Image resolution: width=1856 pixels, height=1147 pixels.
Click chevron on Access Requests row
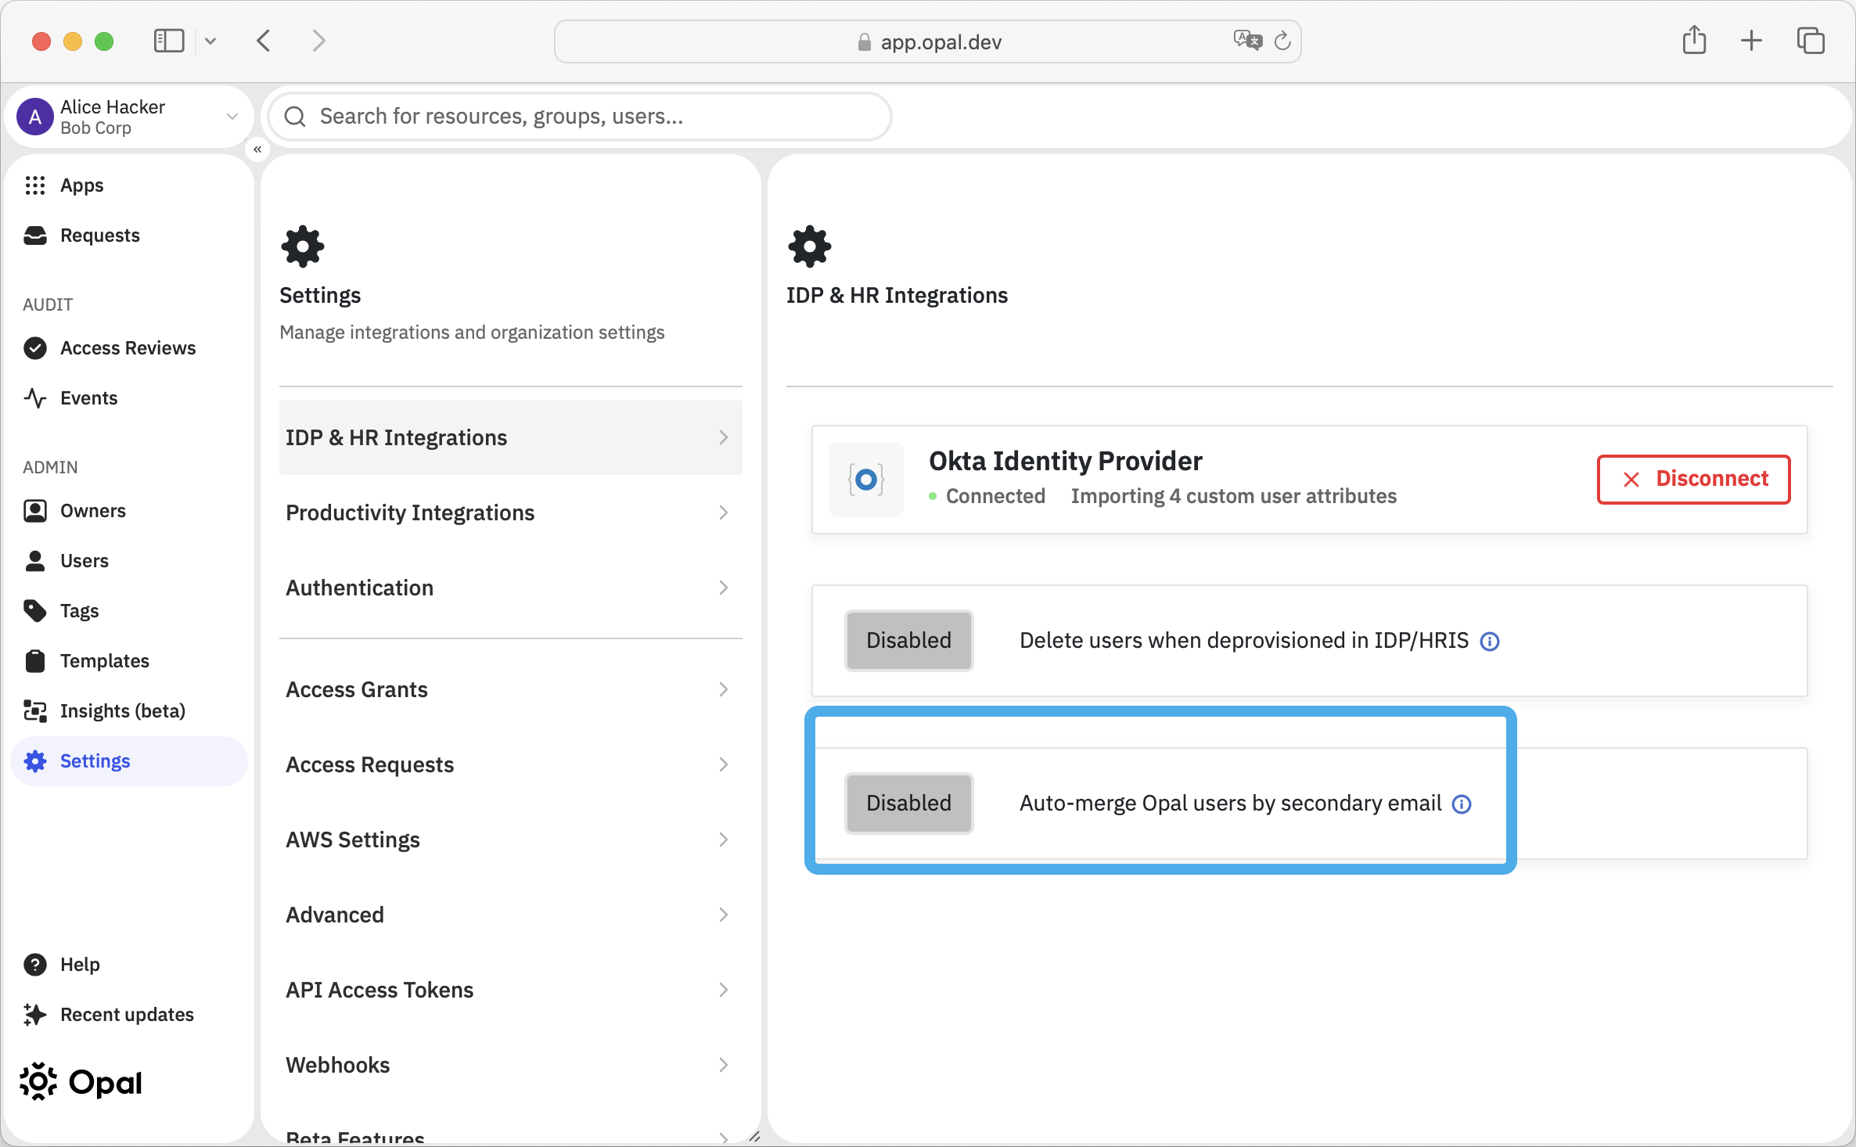724,764
